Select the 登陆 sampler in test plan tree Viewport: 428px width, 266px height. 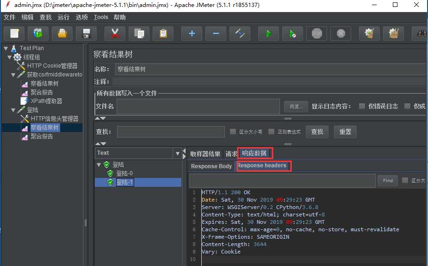tap(32, 110)
